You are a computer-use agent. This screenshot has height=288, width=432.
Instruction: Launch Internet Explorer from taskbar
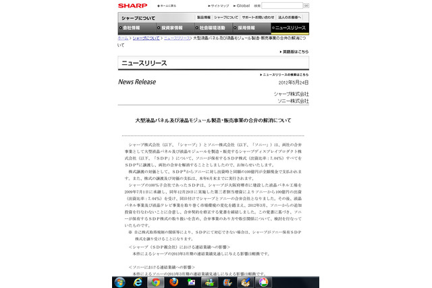(138, 282)
